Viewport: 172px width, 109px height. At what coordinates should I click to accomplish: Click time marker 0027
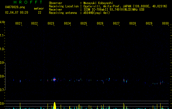116,23
